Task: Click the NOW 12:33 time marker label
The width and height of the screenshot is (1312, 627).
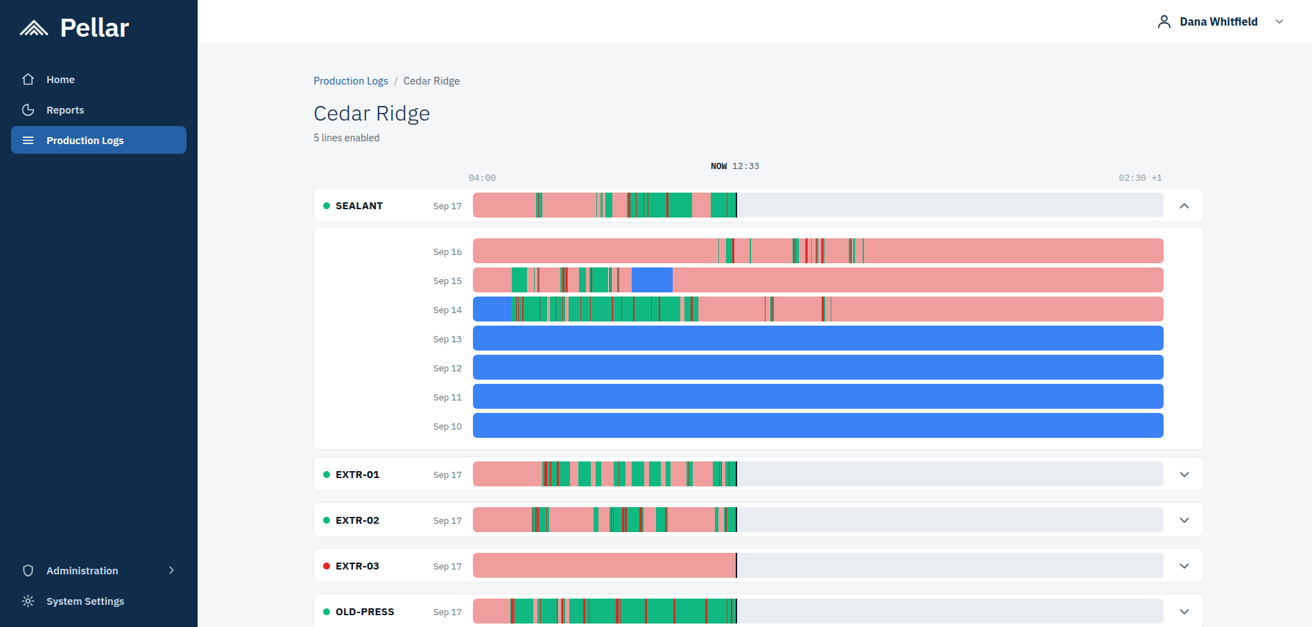Action: tap(735, 166)
